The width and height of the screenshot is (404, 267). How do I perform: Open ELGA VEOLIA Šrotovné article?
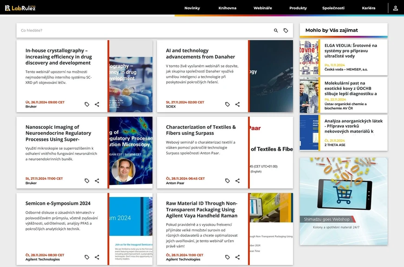[x=351, y=51]
